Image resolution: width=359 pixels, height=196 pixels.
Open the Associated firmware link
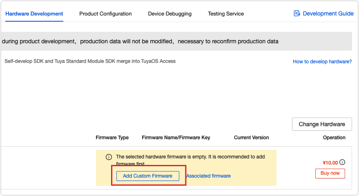point(208,176)
